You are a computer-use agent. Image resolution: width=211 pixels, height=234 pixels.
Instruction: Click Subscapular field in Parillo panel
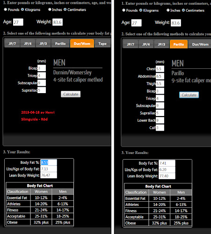pyautogui.click(x=160, y=106)
